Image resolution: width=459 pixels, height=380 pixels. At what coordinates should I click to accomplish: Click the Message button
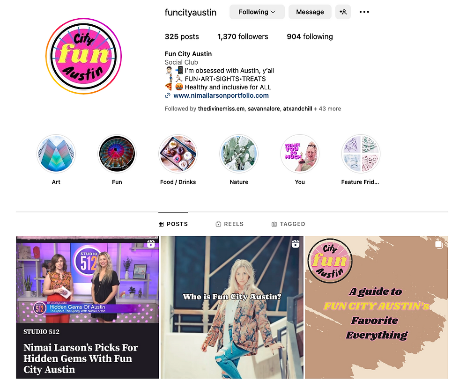click(x=310, y=12)
